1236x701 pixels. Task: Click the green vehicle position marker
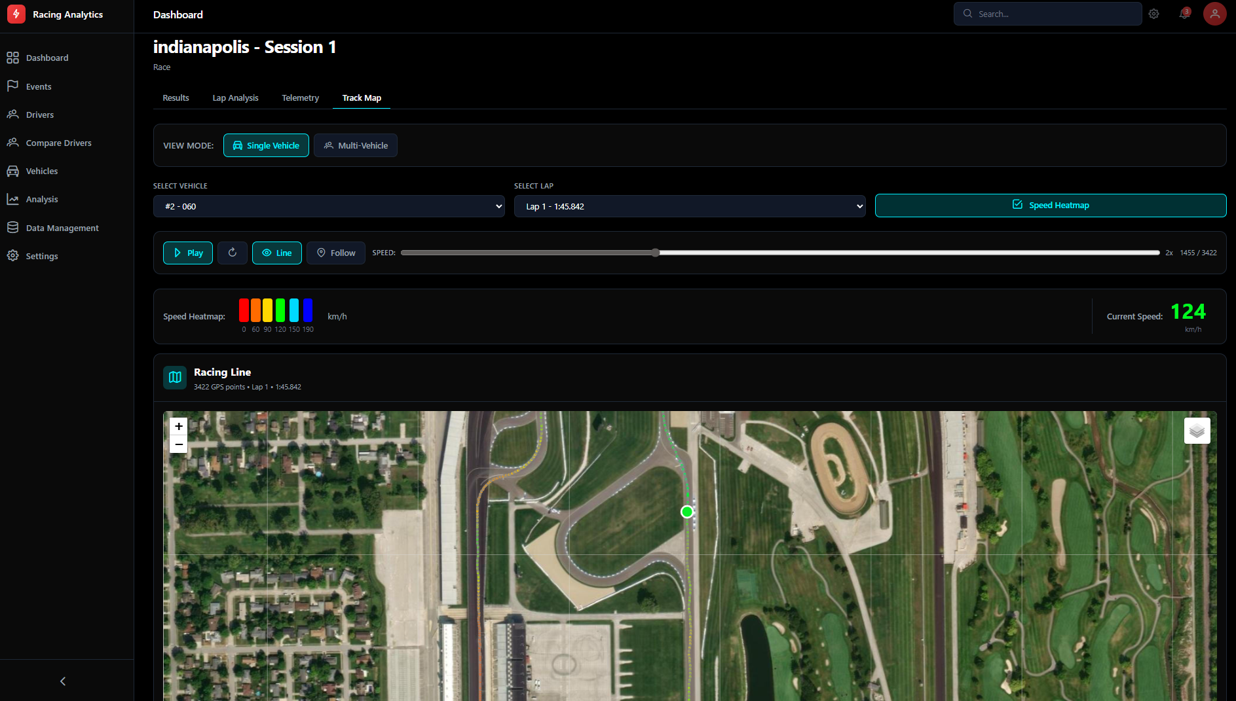pos(687,512)
